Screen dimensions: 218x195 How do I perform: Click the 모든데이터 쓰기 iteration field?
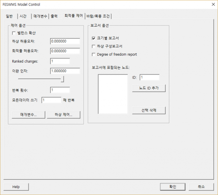tap(51, 100)
